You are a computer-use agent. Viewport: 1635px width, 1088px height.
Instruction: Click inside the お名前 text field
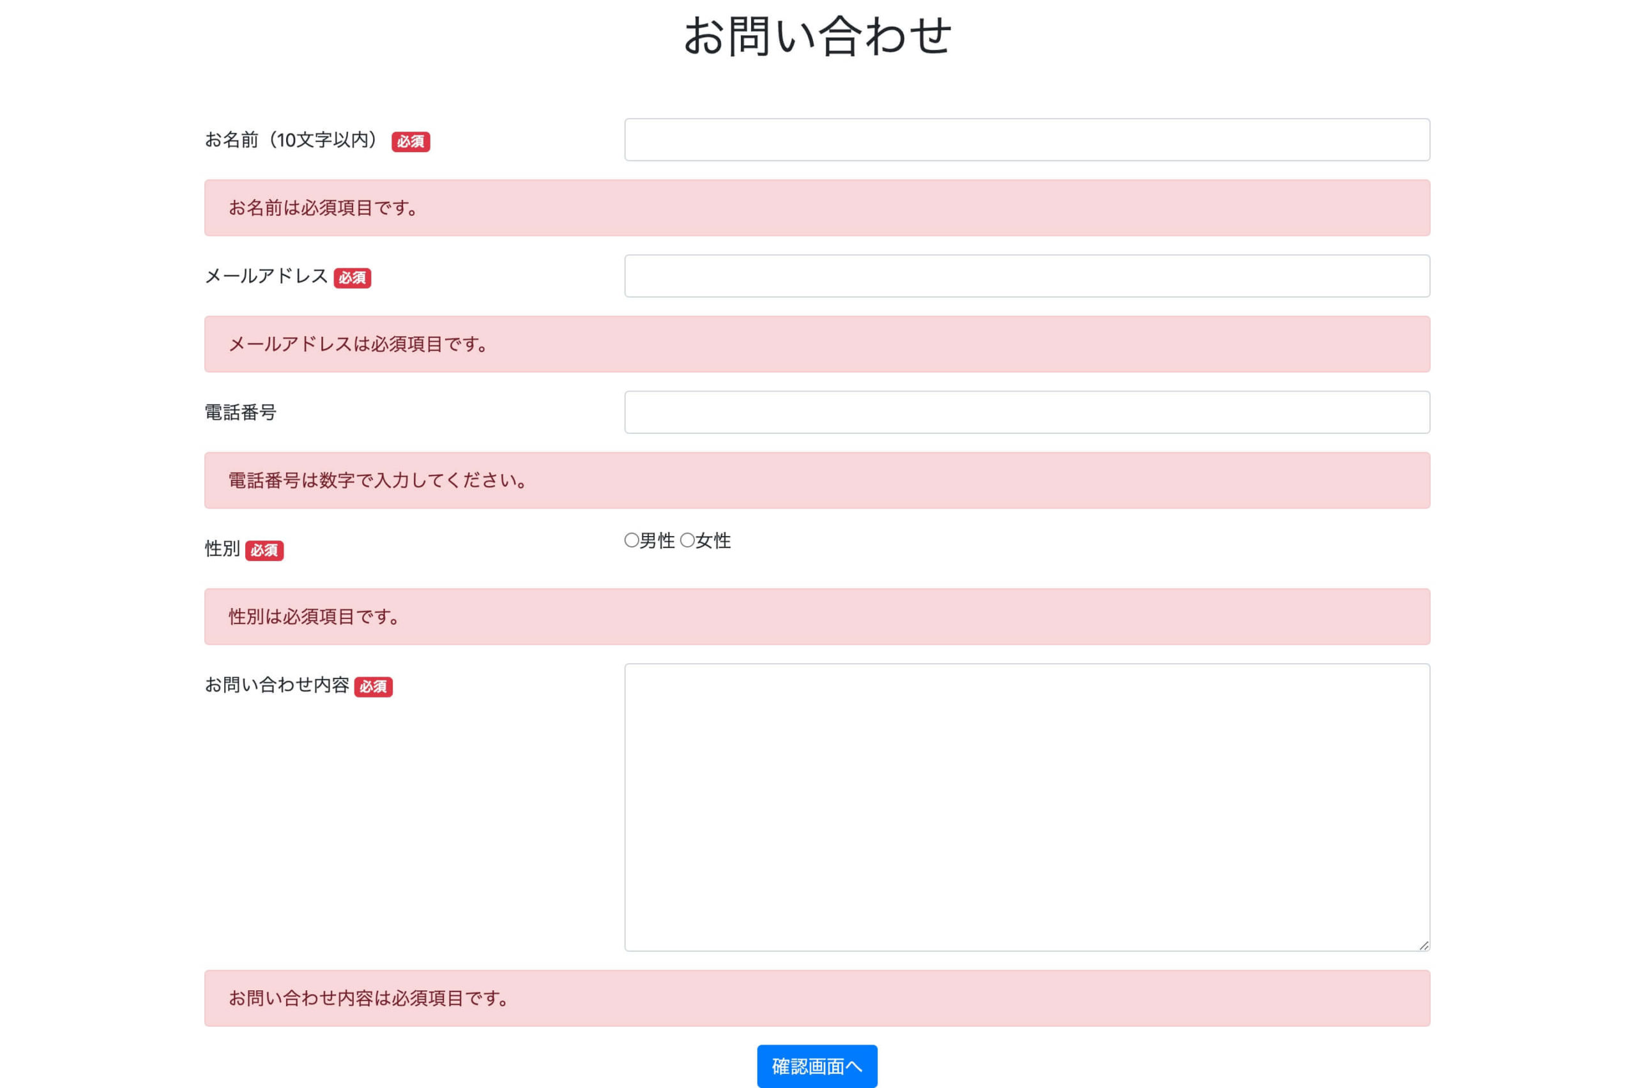click(1026, 140)
